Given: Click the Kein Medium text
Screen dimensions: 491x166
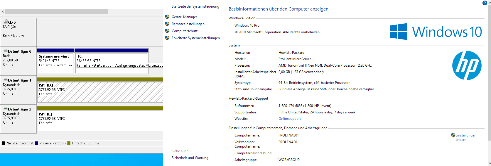Looking at the screenshot, I should [x=13, y=36].
